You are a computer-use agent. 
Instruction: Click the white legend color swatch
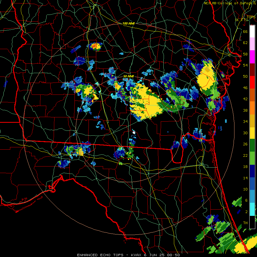(x=252, y=31)
